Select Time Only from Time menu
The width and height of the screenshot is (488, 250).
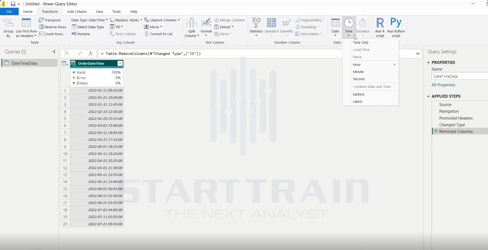[x=361, y=42]
